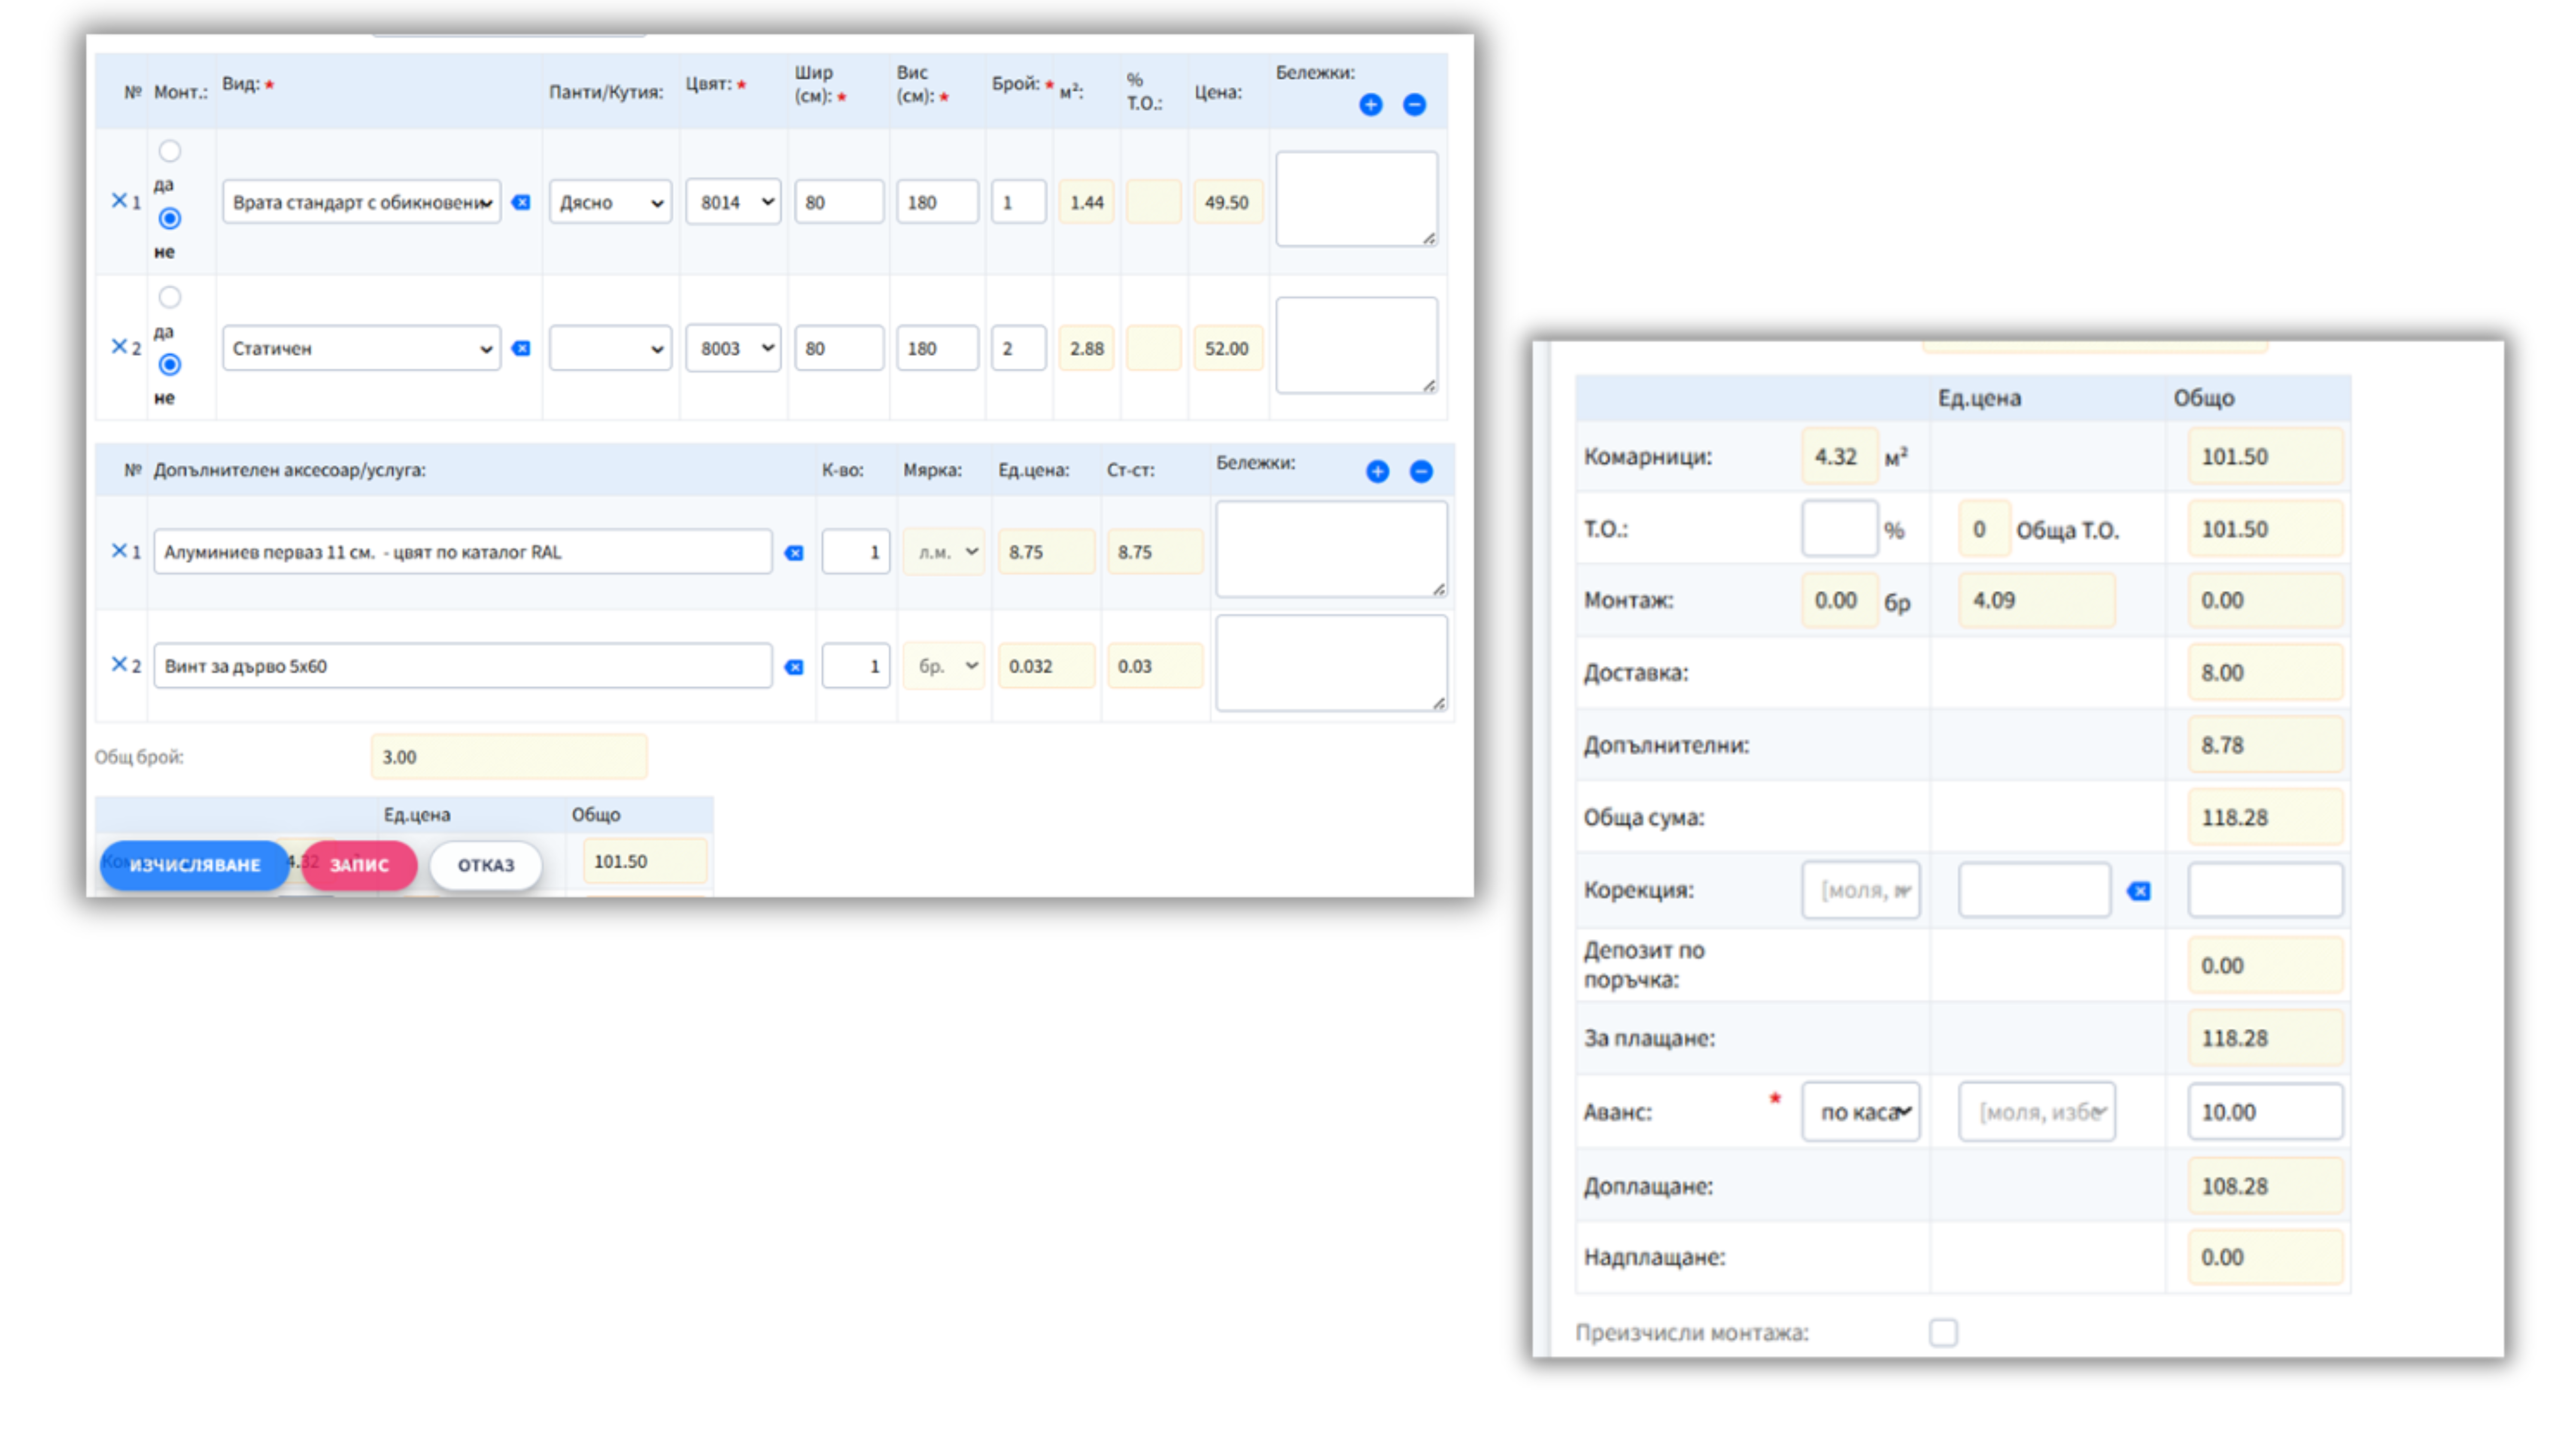This screenshot has height=1449, width=2576.
Task: Clear the 'Винт за дърво 5х60' accessory field
Action: pyautogui.click(x=794, y=667)
